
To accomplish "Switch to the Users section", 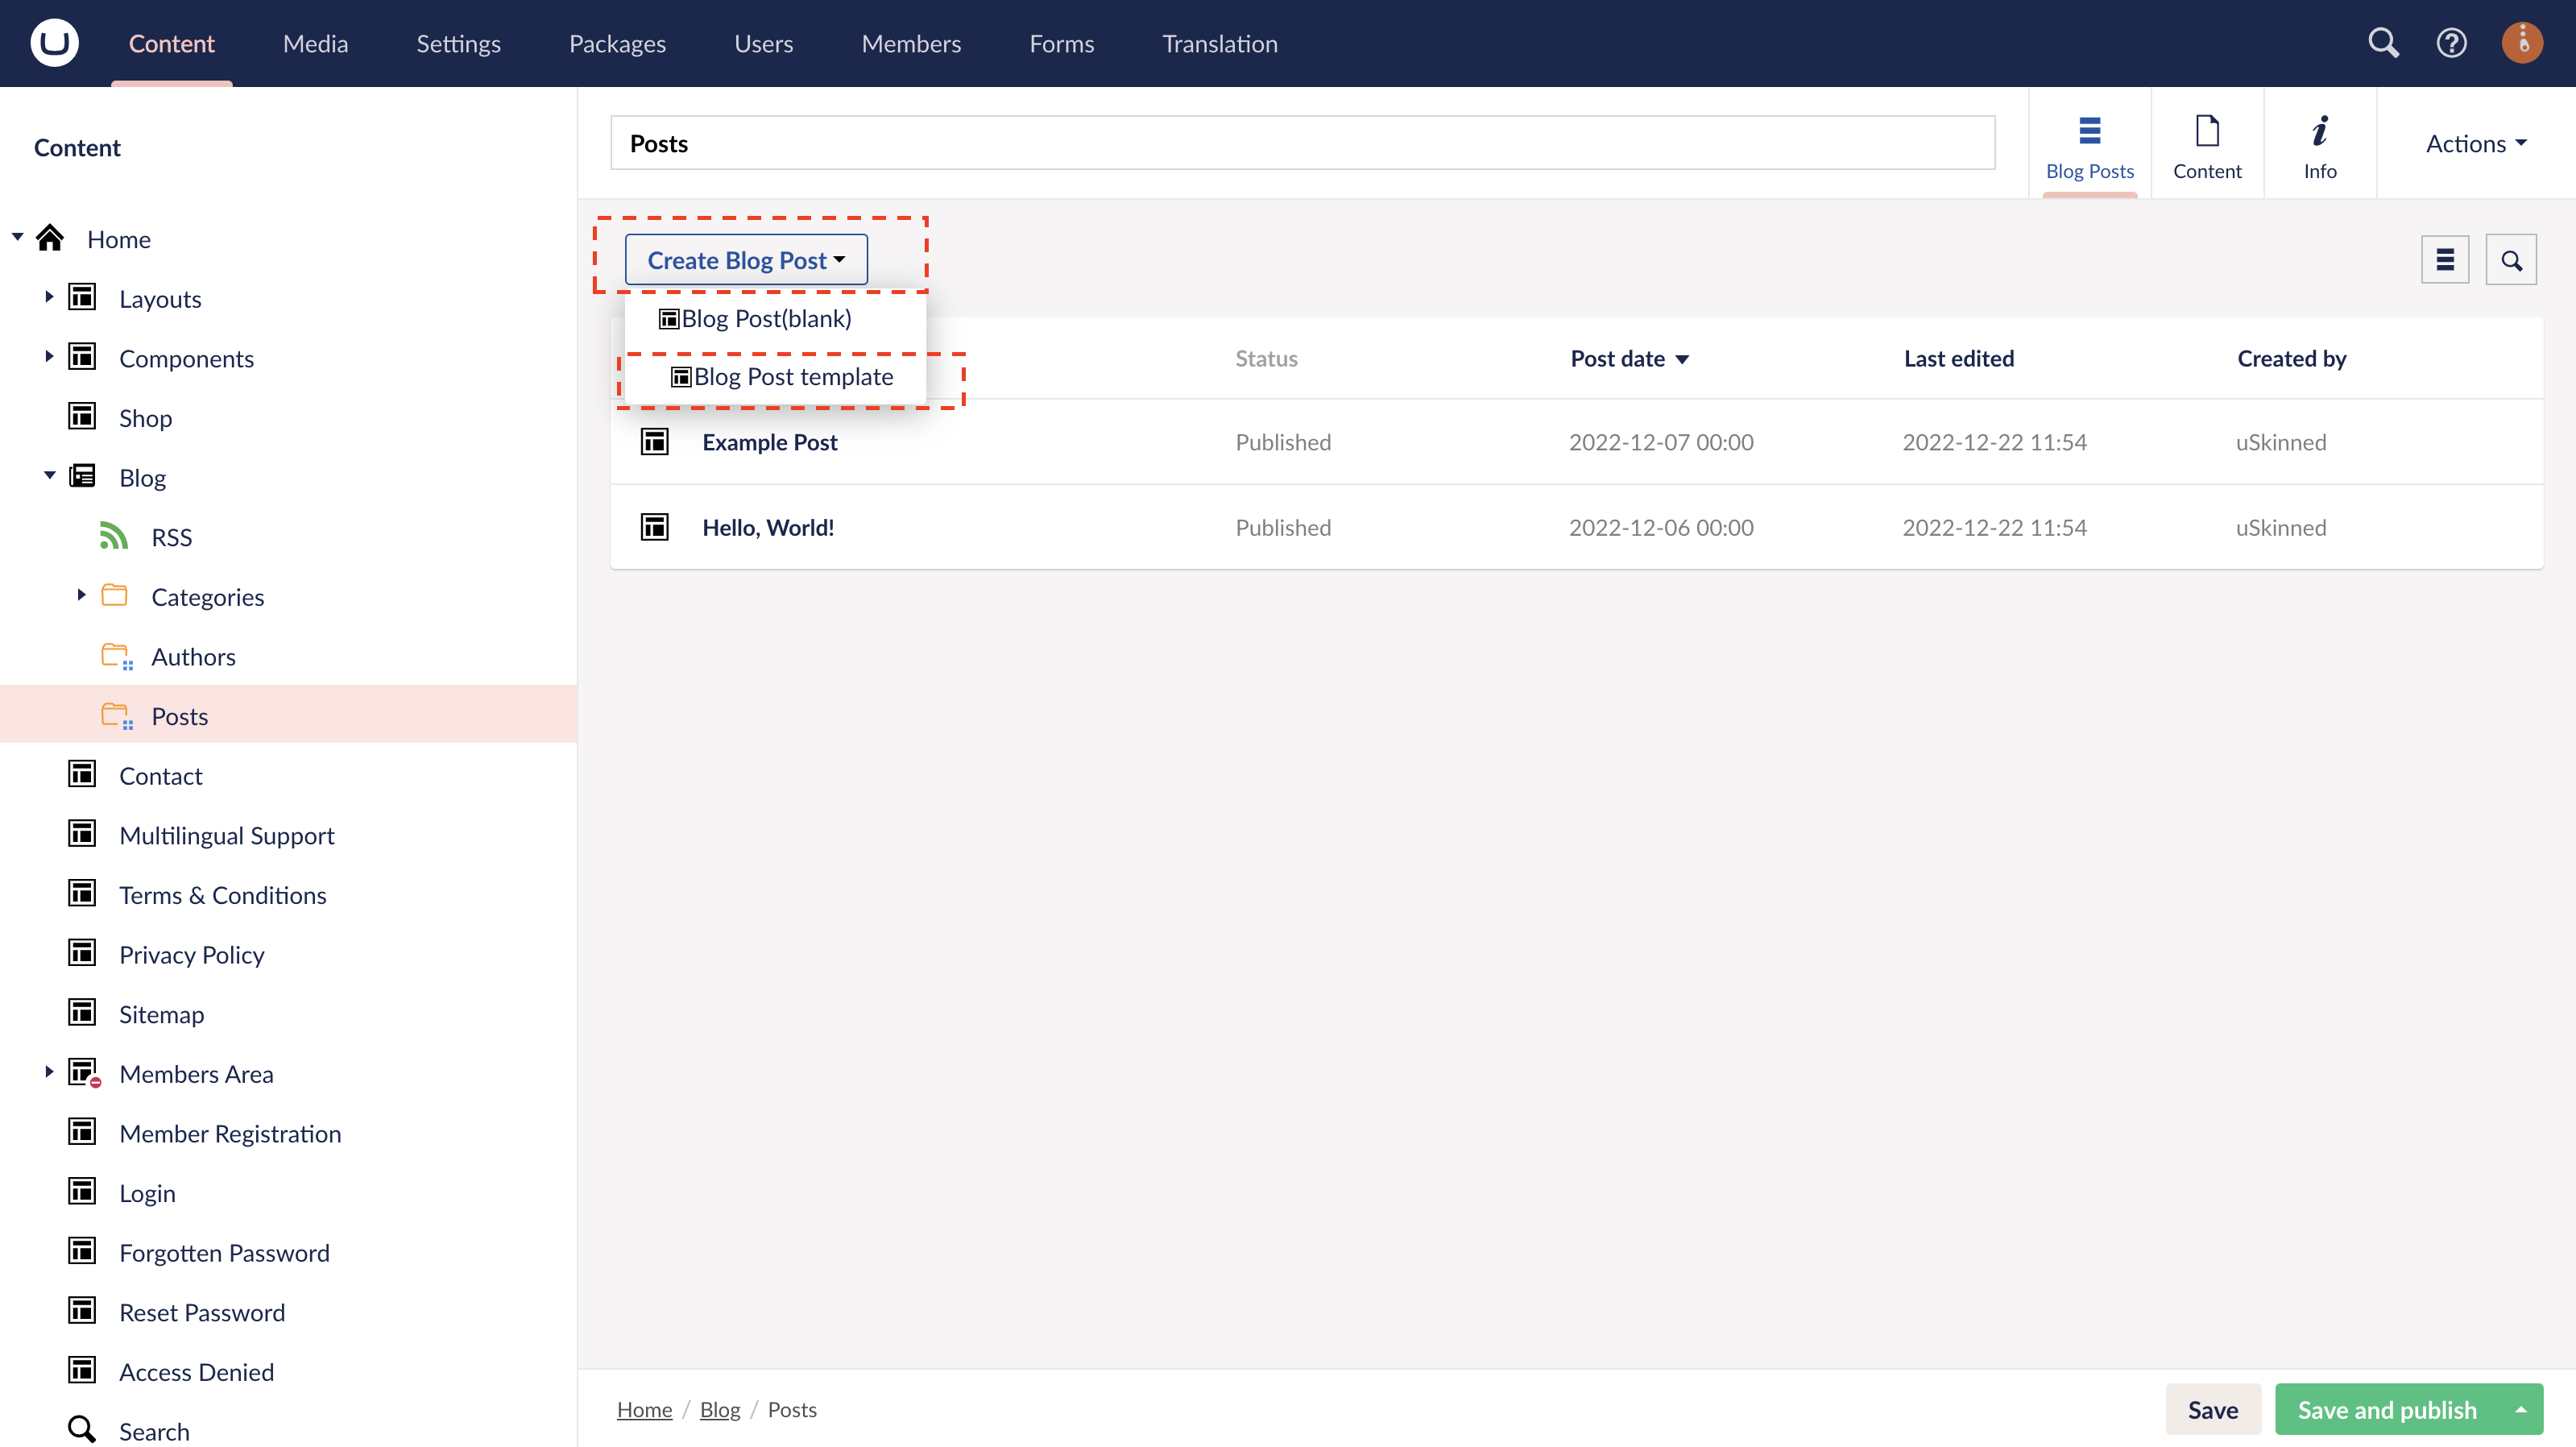I will click(763, 43).
